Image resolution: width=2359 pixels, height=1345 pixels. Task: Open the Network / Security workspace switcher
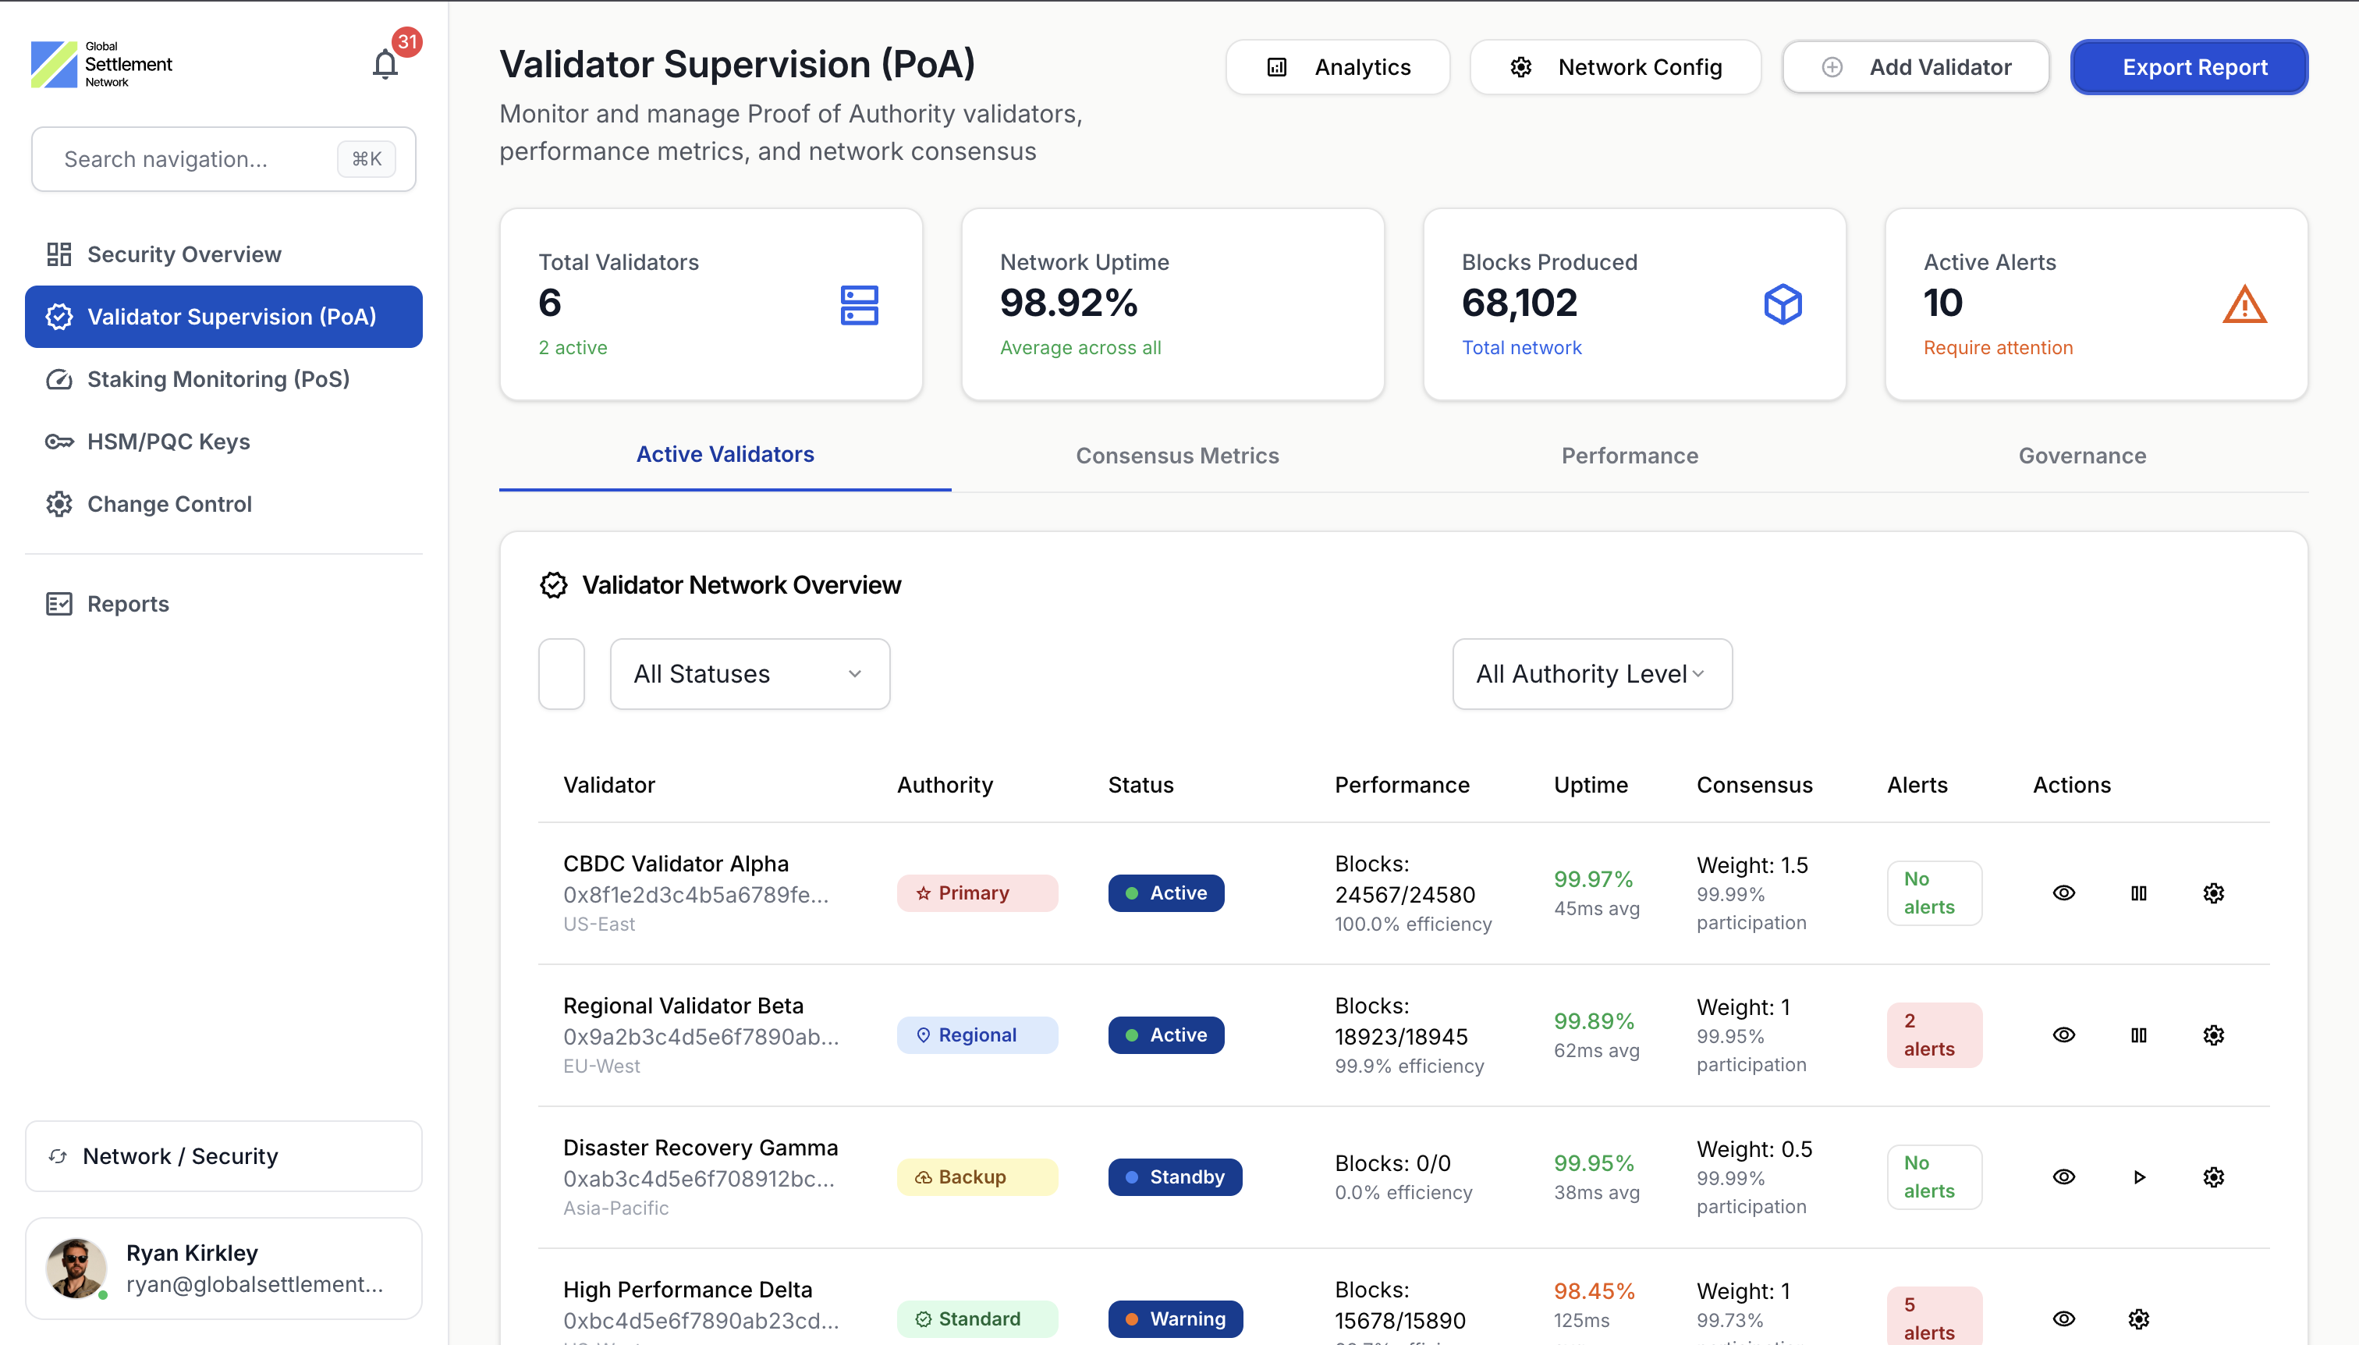tap(224, 1155)
